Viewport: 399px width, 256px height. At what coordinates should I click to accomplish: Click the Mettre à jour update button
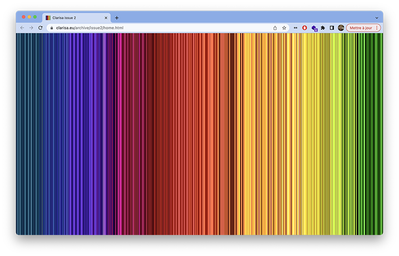[x=360, y=28]
